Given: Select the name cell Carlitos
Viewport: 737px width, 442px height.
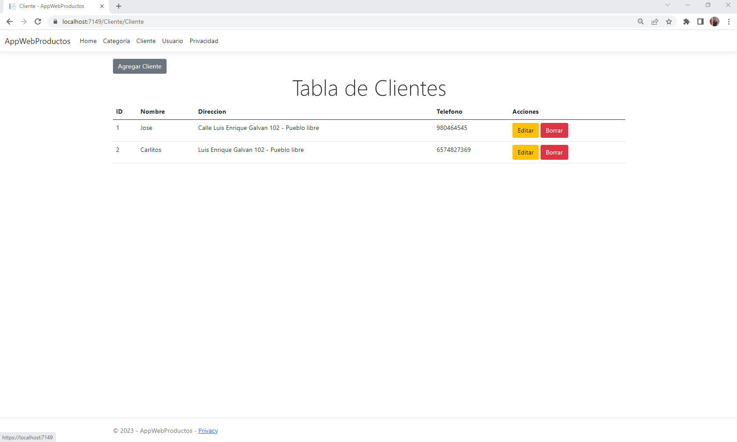Looking at the screenshot, I should click(x=151, y=150).
